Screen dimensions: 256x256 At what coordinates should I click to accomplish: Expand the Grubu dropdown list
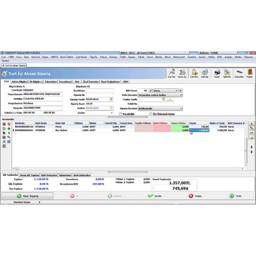tap(112, 112)
